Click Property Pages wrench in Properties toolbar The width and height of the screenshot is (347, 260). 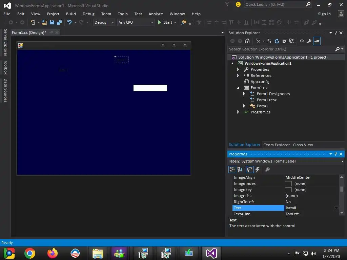(x=268, y=170)
